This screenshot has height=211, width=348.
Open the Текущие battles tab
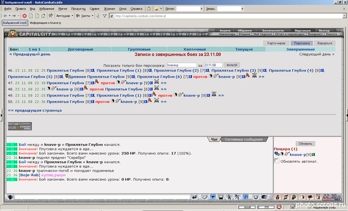point(244,49)
